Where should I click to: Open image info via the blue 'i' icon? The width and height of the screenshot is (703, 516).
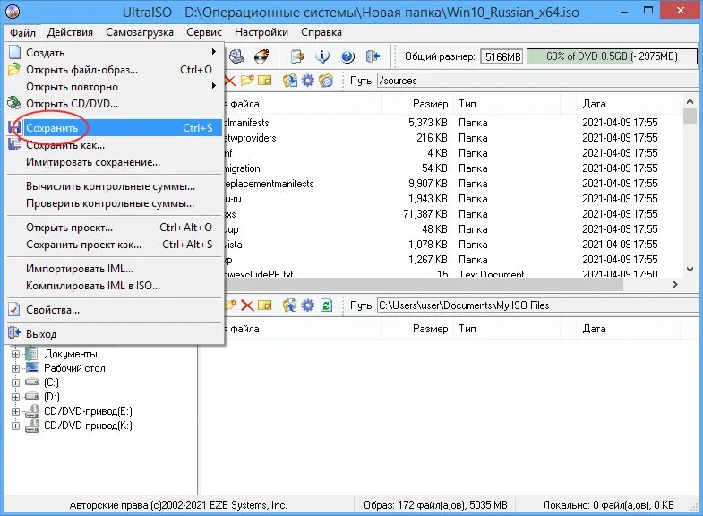pyautogui.click(x=322, y=56)
